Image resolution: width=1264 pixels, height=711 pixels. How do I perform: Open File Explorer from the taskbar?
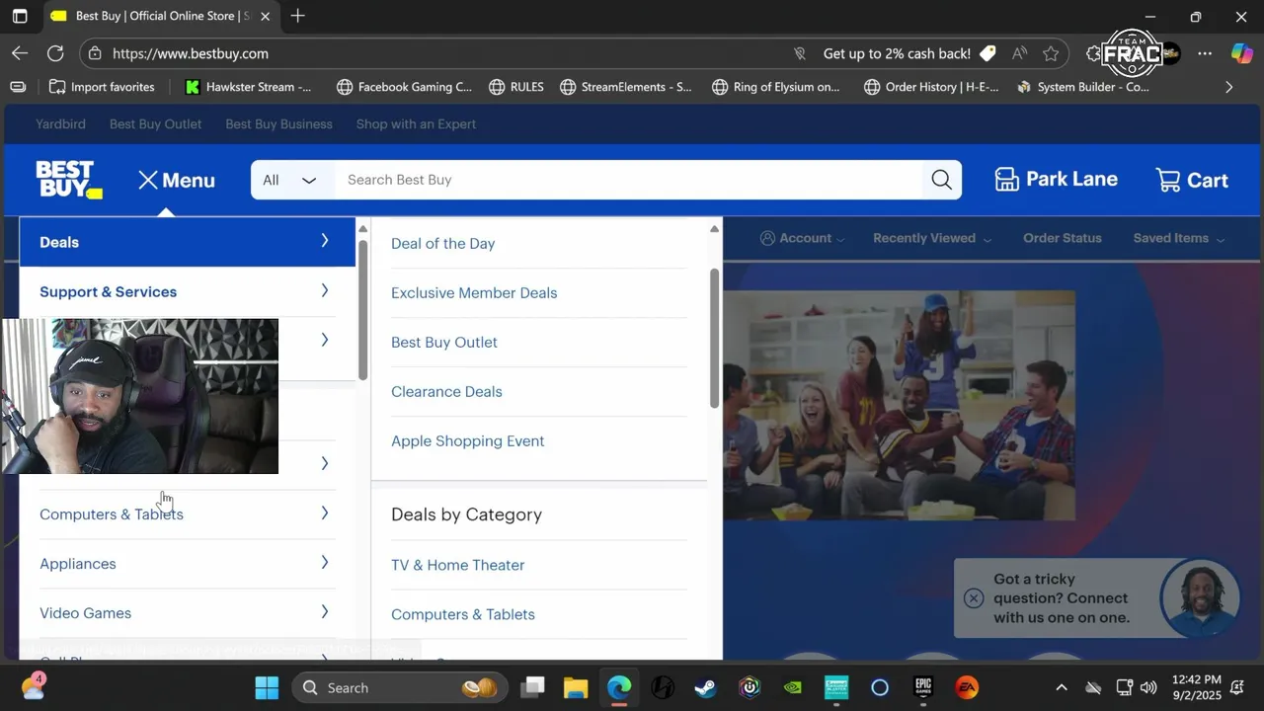(576, 687)
